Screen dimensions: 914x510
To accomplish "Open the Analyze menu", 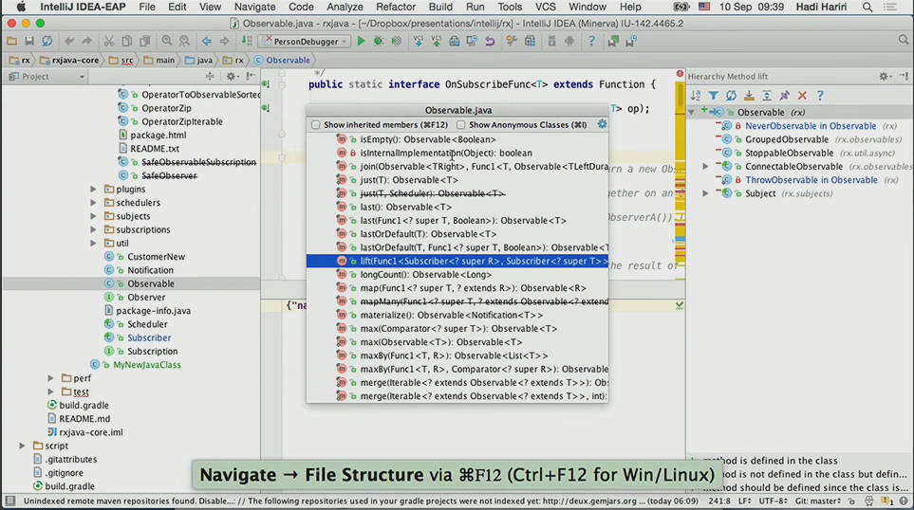I will click(345, 7).
